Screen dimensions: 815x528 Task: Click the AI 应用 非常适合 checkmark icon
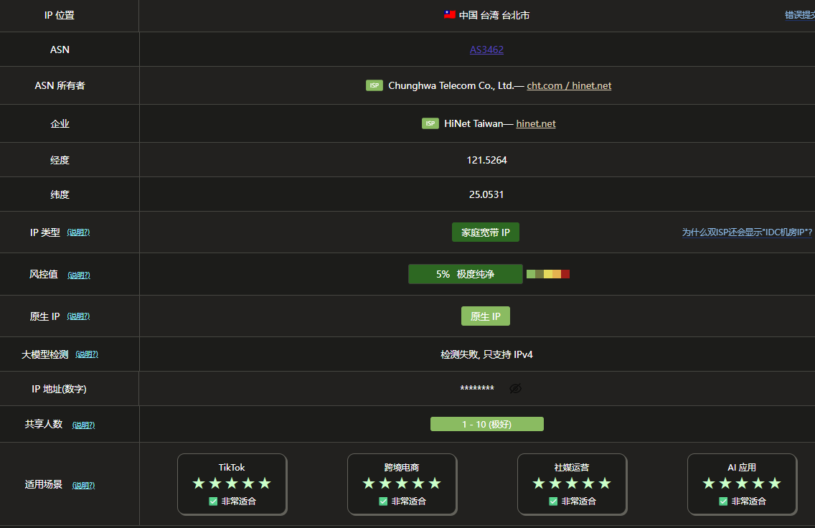723,501
